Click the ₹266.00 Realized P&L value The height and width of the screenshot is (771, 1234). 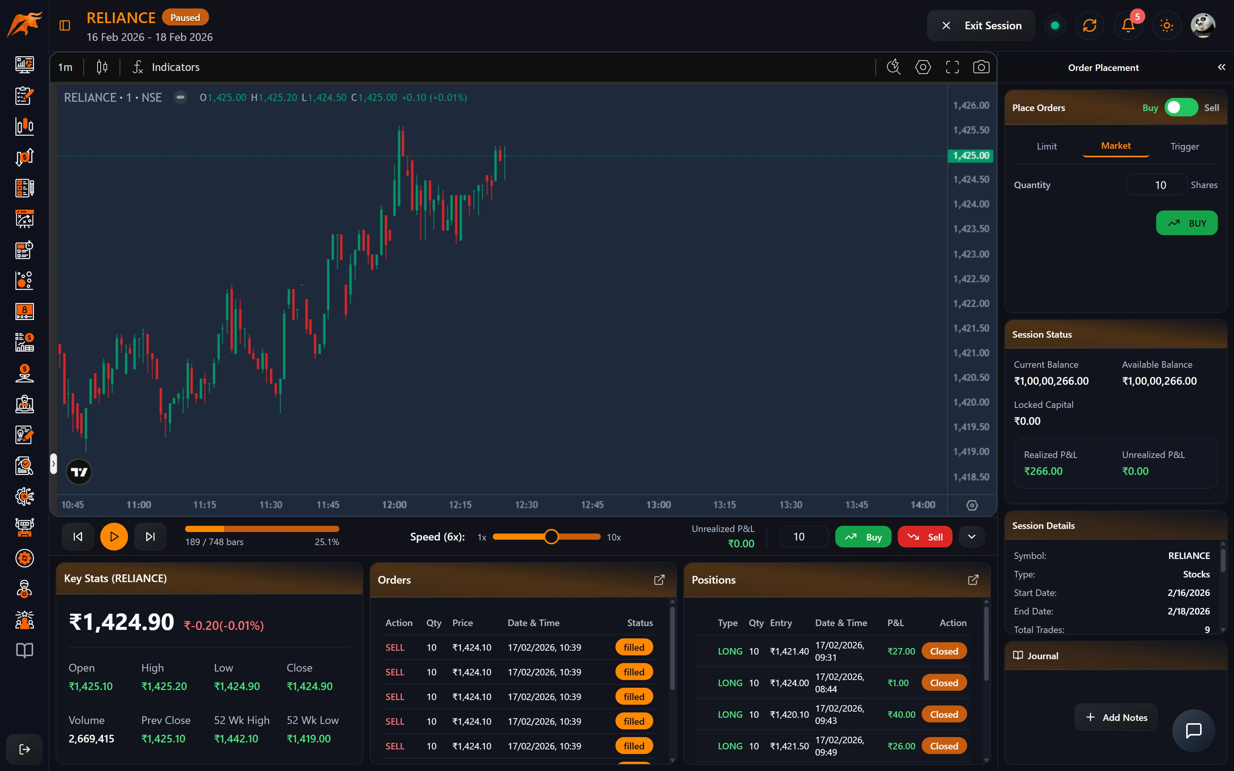(1043, 471)
